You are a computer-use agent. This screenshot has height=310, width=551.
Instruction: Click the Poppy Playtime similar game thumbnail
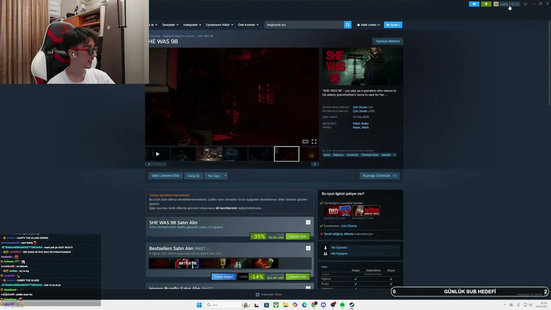pos(337,211)
